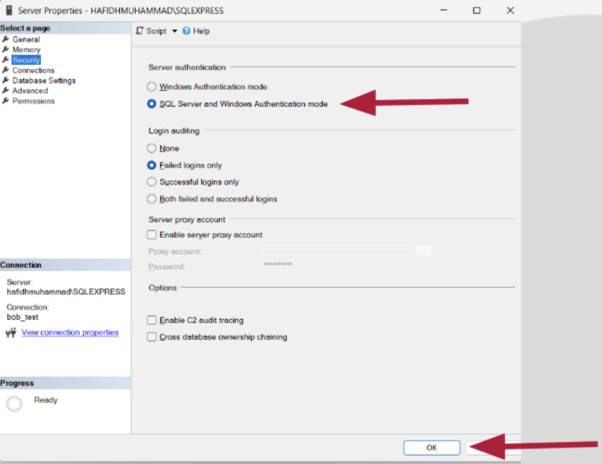Go to the Memory page
This screenshot has height=464, width=602.
point(26,50)
